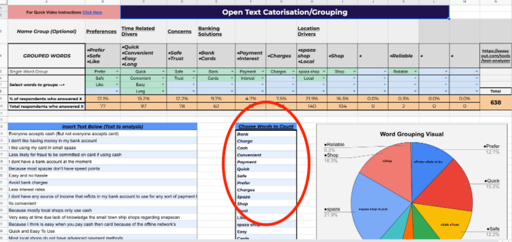Select 'Cash' in the Choose Words to Count list
Screen dimensions: 512x242
[266, 148]
